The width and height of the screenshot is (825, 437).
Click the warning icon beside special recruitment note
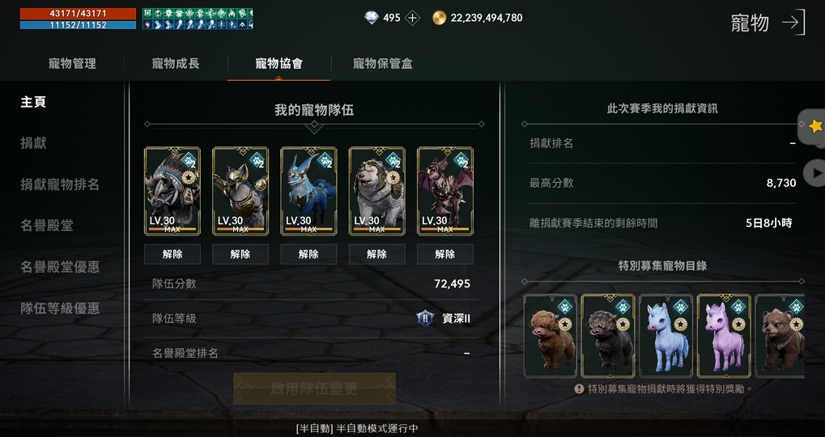pyautogui.click(x=580, y=388)
